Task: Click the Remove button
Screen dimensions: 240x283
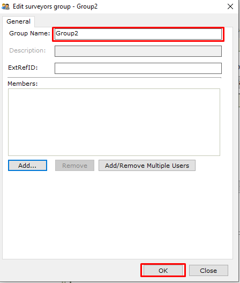Action: point(74,165)
